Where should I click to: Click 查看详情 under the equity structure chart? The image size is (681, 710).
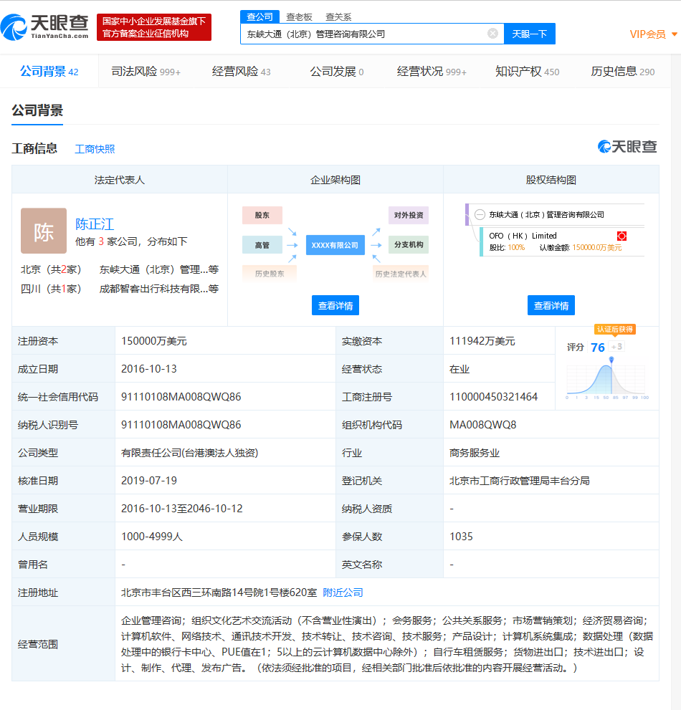click(x=550, y=305)
